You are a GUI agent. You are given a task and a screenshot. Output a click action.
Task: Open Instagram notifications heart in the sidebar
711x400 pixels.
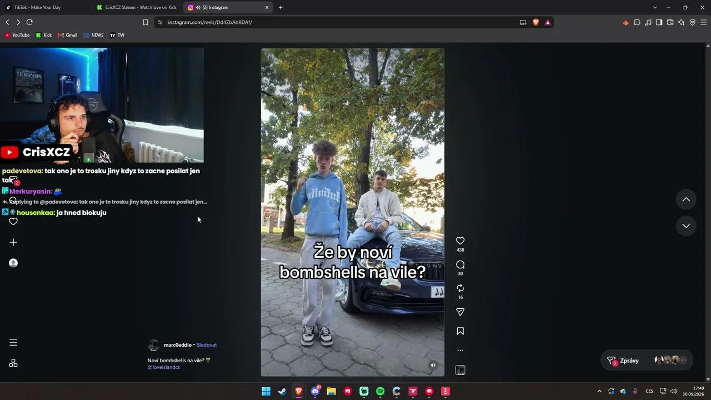click(13, 221)
